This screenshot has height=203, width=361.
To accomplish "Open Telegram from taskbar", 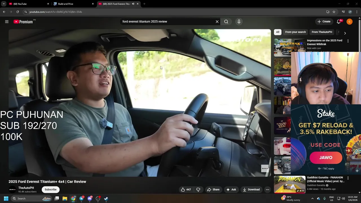I will click(82, 198).
